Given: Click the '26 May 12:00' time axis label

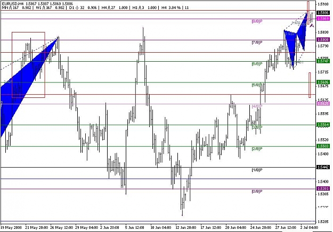Looking at the screenshot, I should click(x=62, y=228).
